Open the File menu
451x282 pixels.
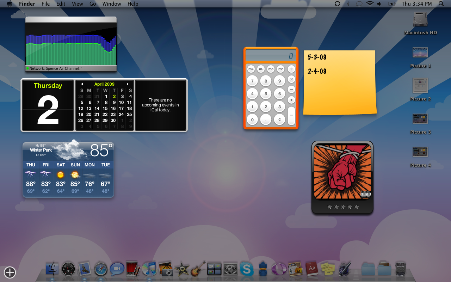coord(45,4)
